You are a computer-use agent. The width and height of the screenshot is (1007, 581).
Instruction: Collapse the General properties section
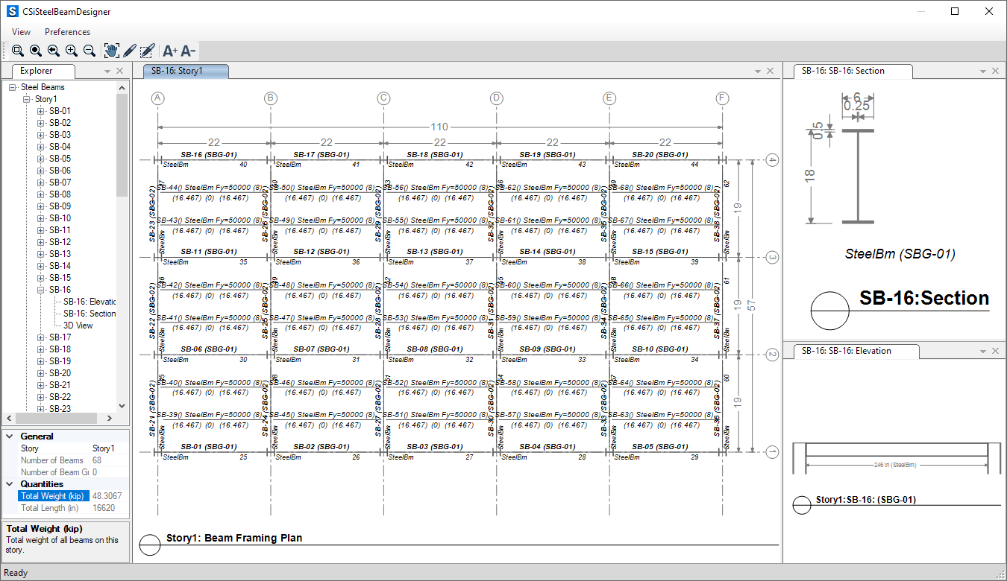click(x=9, y=436)
